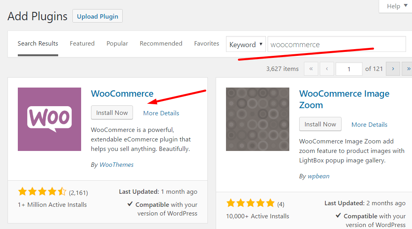Image resolution: width=412 pixels, height=229 pixels.
Task: Switch to the Popular tab
Action: coord(117,43)
